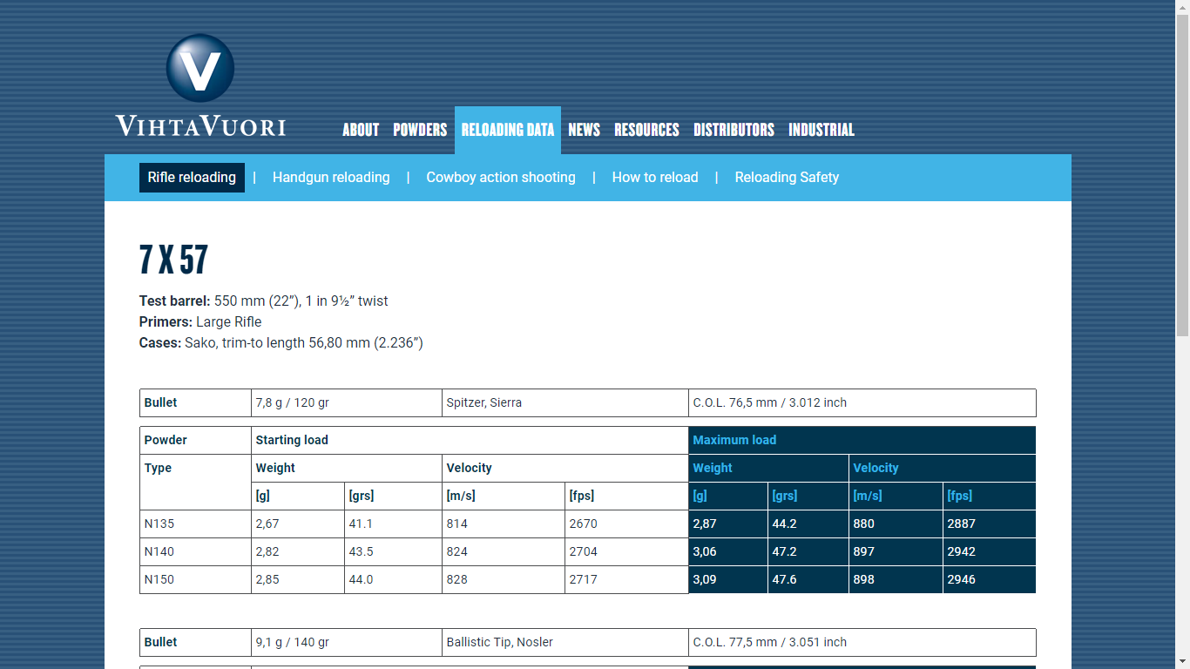The image size is (1190, 669).
Task: Click the Maximum load header
Action: [x=862, y=441]
